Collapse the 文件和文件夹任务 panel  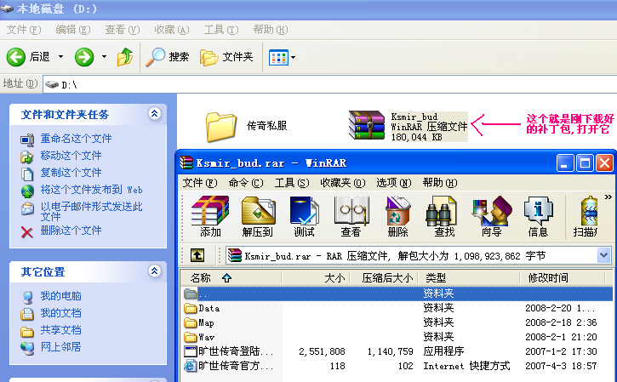coord(154,114)
